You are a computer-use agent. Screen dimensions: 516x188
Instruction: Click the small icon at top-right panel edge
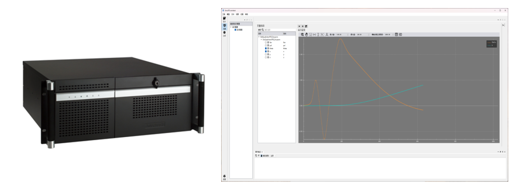(x=503, y=25)
